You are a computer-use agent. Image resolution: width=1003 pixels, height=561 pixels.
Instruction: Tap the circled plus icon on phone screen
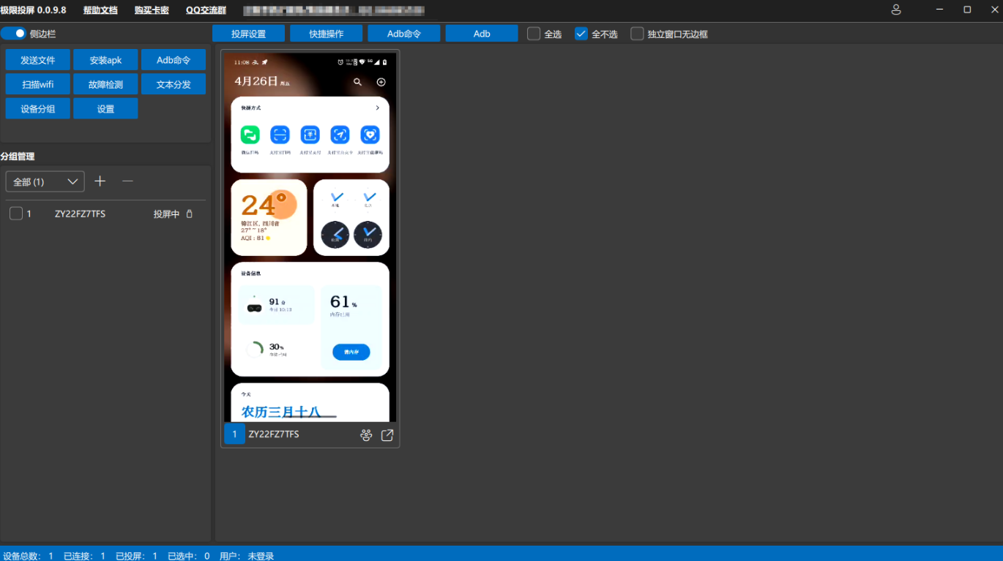pos(381,82)
